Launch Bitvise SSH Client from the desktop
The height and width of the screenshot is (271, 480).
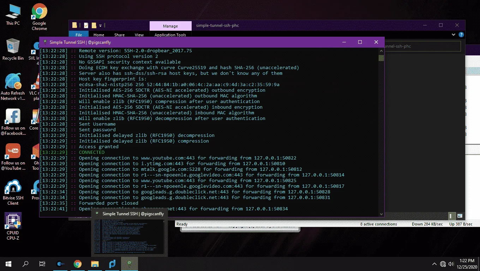pyautogui.click(x=13, y=192)
